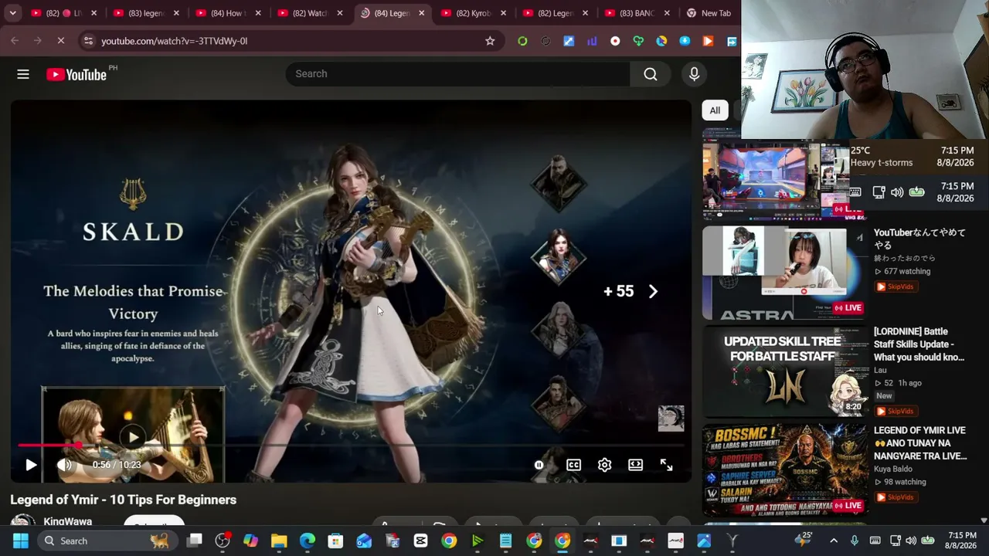The width and height of the screenshot is (989, 556).
Task: Open Task View on the taskbar
Action: pyautogui.click(x=194, y=541)
